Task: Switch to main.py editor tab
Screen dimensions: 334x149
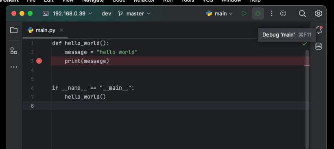Action: (x=46, y=30)
